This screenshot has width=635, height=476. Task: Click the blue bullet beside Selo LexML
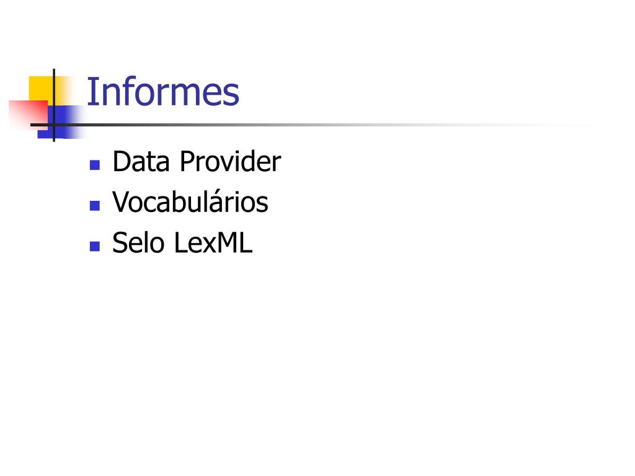click(95, 246)
